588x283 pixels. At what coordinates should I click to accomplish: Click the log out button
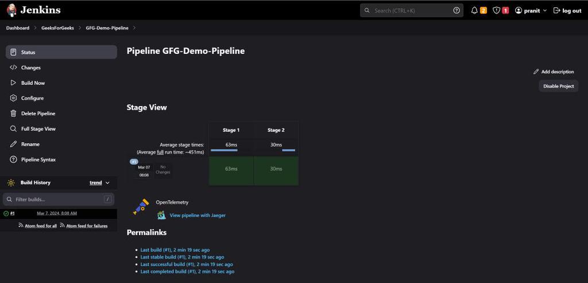pos(567,10)
